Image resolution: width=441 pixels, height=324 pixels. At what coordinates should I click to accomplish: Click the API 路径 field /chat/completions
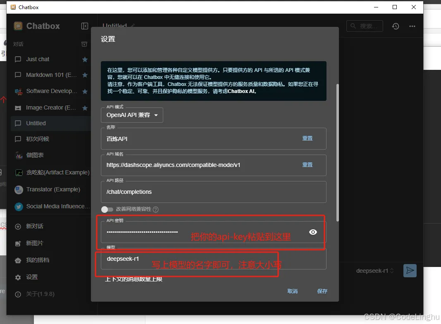click(x=213, y=192)
